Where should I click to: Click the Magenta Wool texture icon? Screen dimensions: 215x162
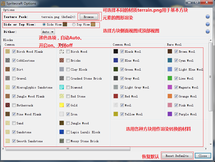tap(170, 87)
